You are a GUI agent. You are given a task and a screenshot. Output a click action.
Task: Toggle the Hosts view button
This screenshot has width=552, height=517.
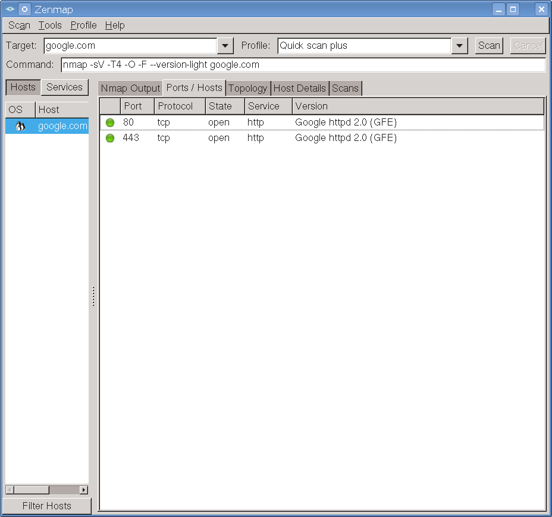tap(23, 87)
